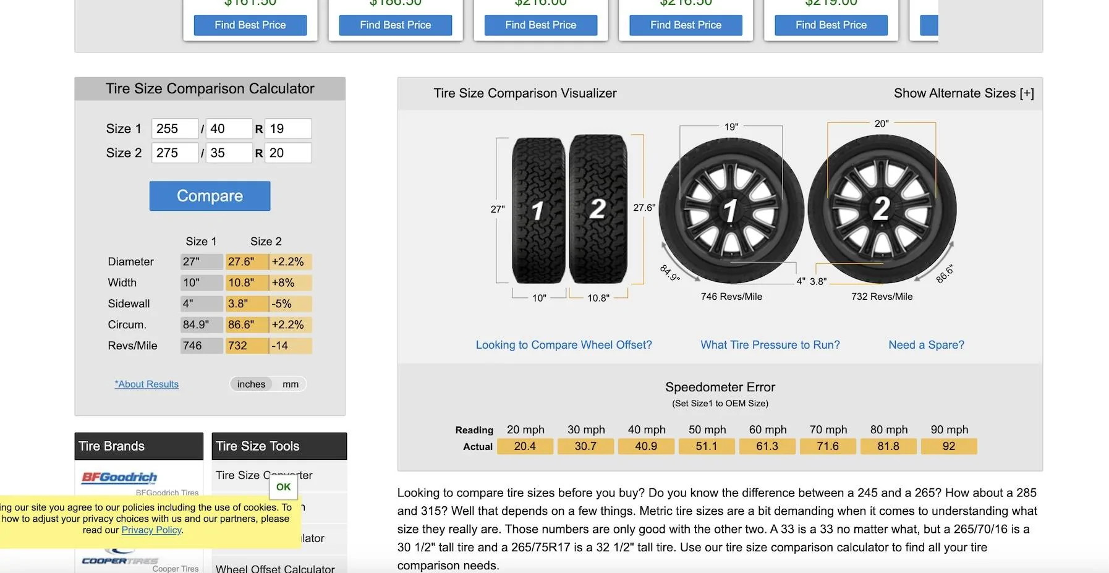Image resolution: width=1109 pixels, height=573 pixels.
Task: Click Find Best Price under $219.00
Action: tap(831, 25)
